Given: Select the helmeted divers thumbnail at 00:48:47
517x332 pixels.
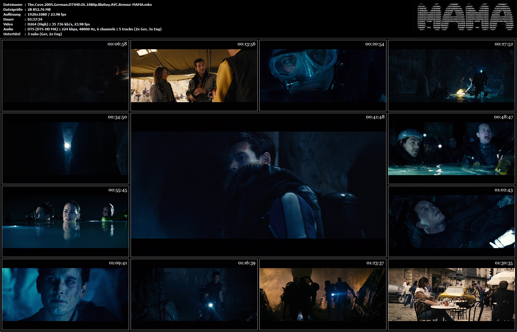Looking at the screenshot, I should coord(451,148).
